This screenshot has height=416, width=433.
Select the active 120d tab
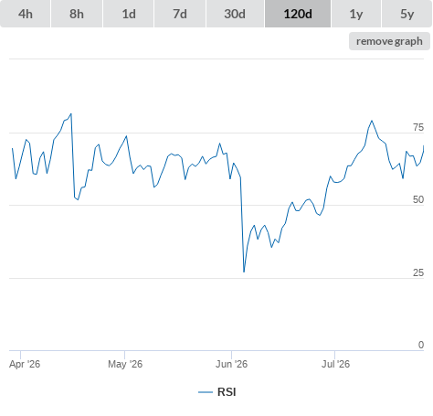pyautogui.click(x=298, y=14)
